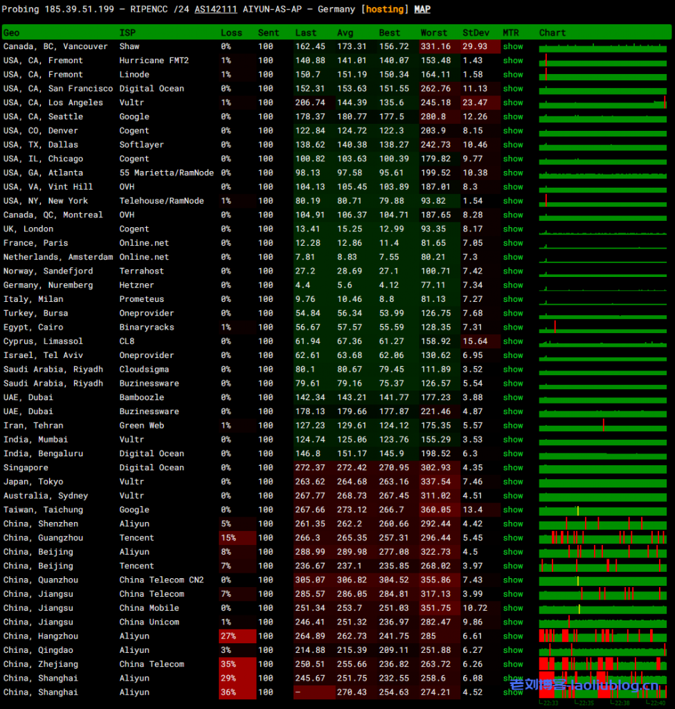Click the Loss column header
Viewport: 675px width, 709px height.
coord(231,33)
